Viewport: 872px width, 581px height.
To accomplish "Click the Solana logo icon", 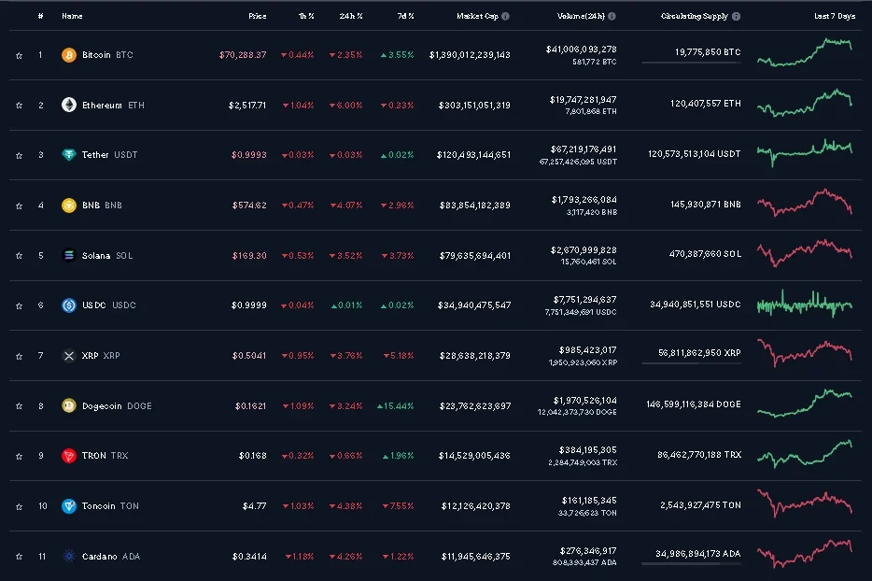I will pos(68,255).
